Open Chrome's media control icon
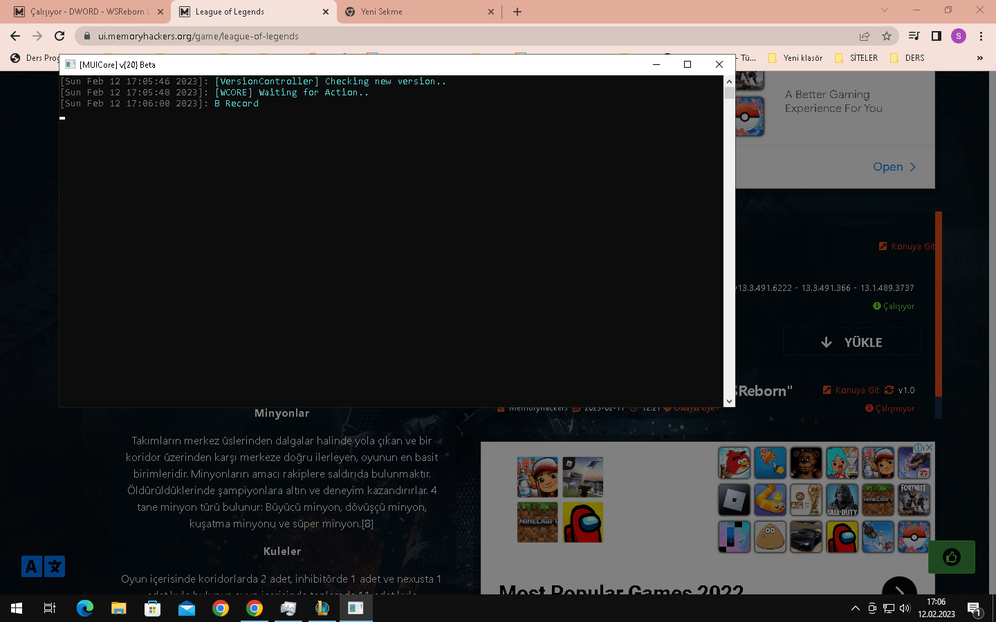Viewport: 996px width, 622px height. (x=914, y=36)
